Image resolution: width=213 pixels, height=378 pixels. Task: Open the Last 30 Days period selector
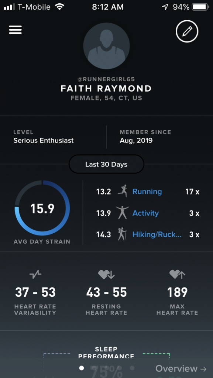tap(106, 164)
